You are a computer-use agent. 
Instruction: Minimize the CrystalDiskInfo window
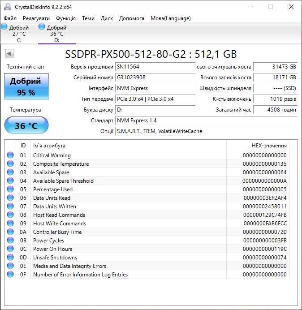tap(250, 7)
